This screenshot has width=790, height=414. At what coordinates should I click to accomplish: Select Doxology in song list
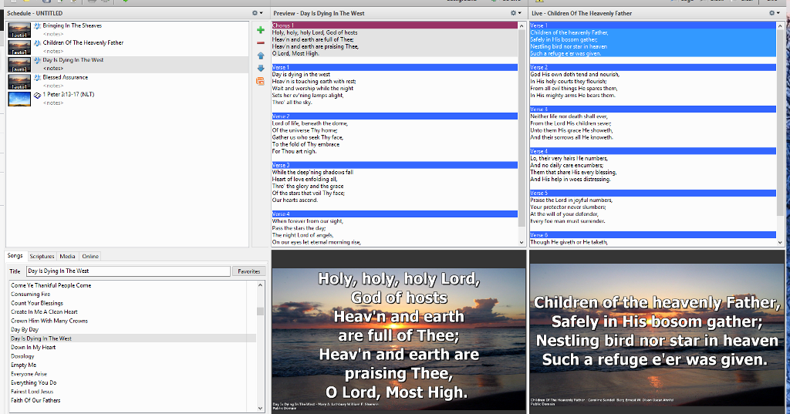point(22,356)
